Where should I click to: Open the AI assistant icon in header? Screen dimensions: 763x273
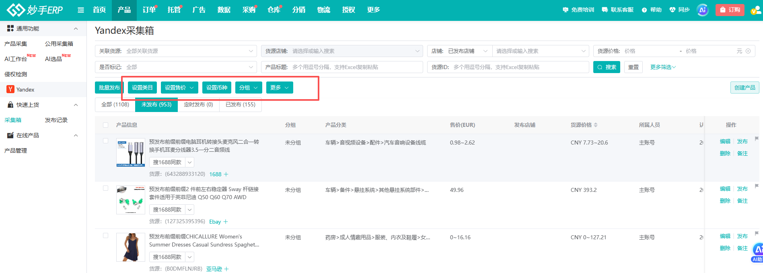(703, 10)
